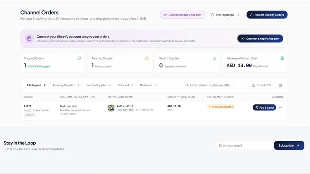Click Connect Shopify Account outline button in header
This screenshot has width=310, height=174.
(182, 15)
